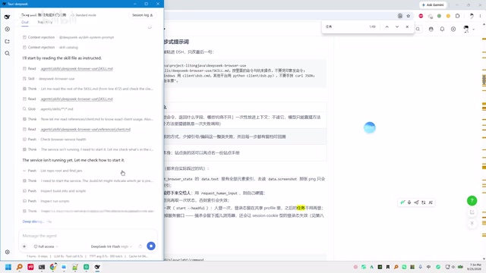
Task: Open search icon in left sidebar
Action: click(7, 53)
